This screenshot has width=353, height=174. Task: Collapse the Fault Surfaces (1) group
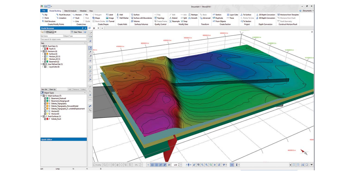[x=41, y=116]
